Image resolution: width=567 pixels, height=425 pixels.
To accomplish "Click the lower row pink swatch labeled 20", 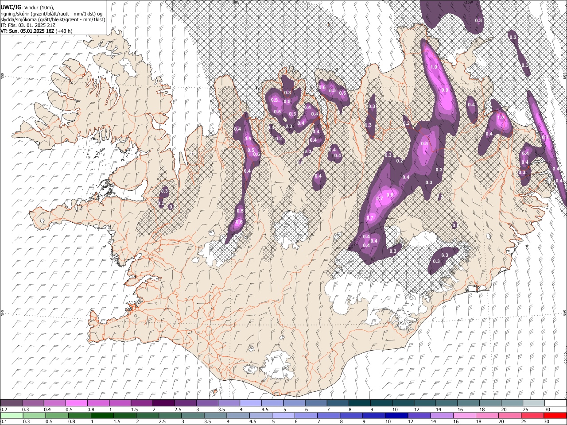I will point(510,415).
